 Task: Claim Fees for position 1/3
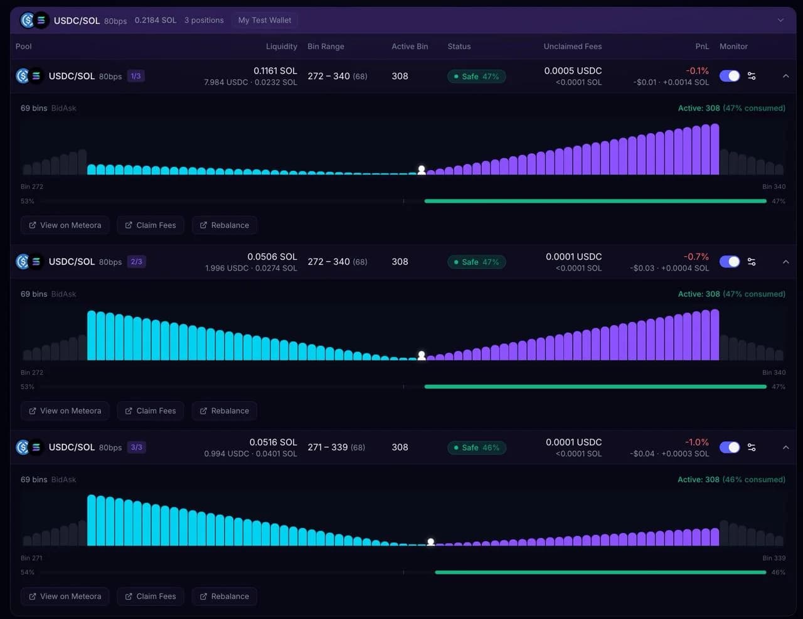click(151, 225)
